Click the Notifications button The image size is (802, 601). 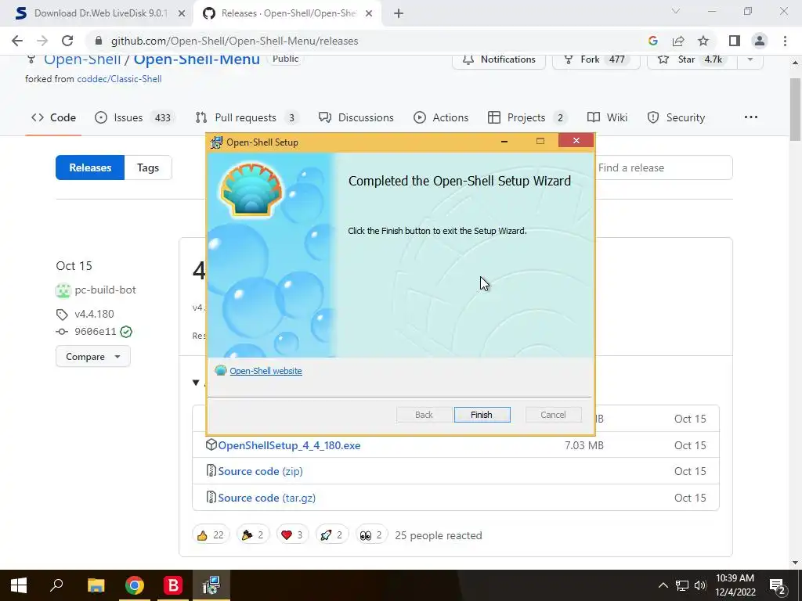(x=499, y=59)
